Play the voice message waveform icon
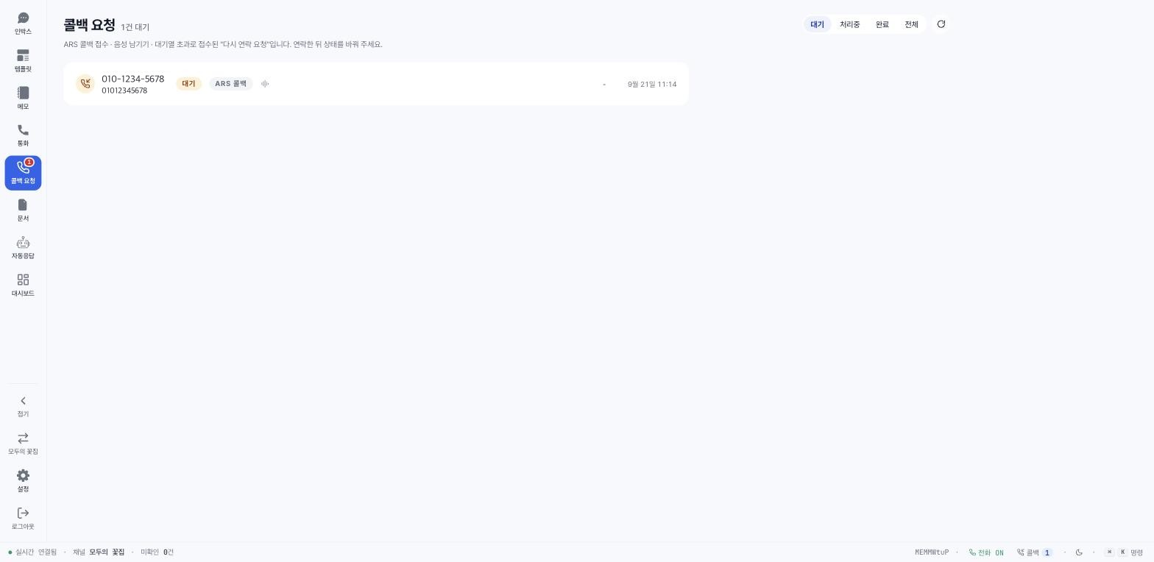The width and height of the screenshot is (1154, 562). click(x=265, y=84)
